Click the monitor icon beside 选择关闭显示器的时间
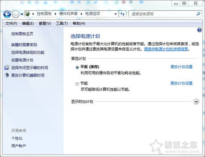Viewport: 205px width, 157px height. (7, 67)
